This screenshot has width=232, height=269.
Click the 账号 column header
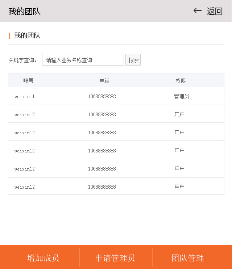point(28,81)
